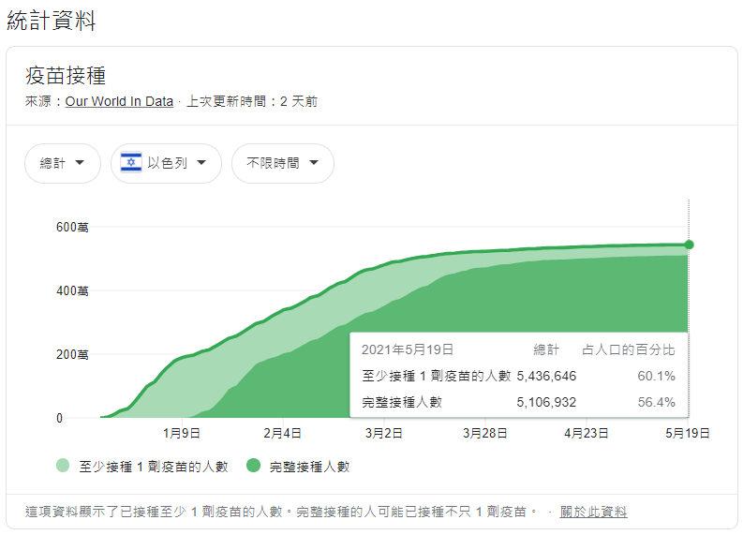Open the Our World In Data source link
This screenshot has height=535, width=743.
pyautogui.click(x=119, y=101)
